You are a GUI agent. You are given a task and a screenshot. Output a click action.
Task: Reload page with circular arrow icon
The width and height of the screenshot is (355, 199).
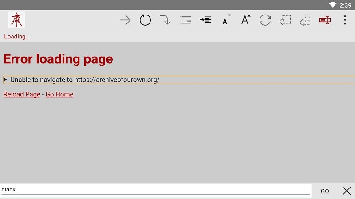[145, 20]
